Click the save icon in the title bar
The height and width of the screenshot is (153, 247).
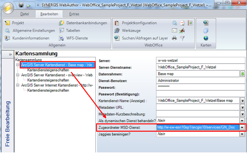coord(21,5)
